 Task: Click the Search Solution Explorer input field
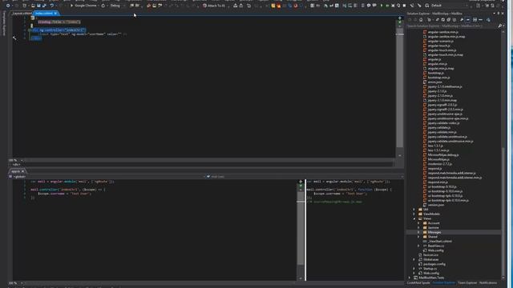(451, 26)
